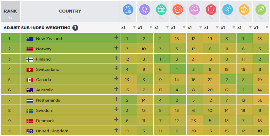Click the orange graduation cap education icon
The width and height of the screenshot is (270, 136).
pyautogui.click(x=178, y=10)
